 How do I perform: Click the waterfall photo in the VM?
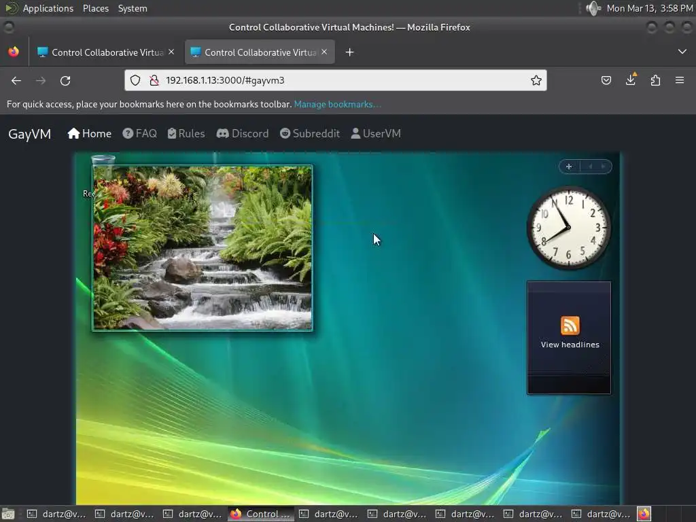point(203,248)
